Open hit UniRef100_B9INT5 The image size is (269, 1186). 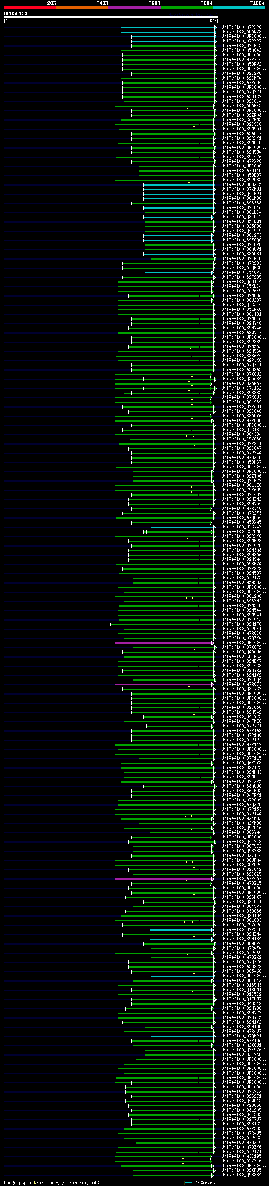[241, 45]
